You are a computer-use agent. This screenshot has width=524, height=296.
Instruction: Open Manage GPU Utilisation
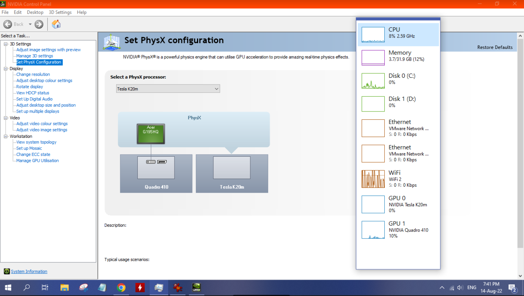tap(37, 161)
